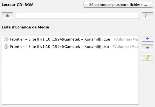Select Frontier Elite II .cue entry
The image size is (155, 107).
coord(70,39)
